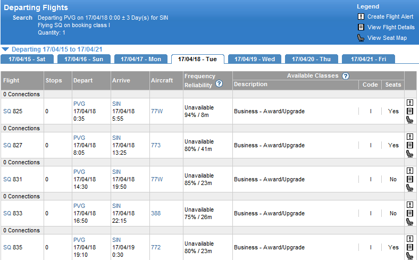Create flight alert for SQ 833
Viewport: 419px width, 260px height.
point(410,205)
